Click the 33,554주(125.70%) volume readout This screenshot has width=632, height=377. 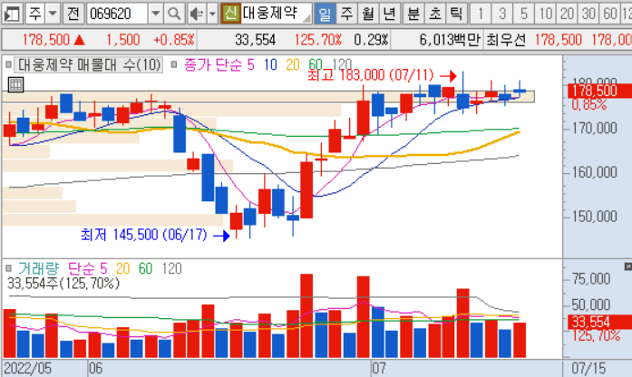coord(63,284)
